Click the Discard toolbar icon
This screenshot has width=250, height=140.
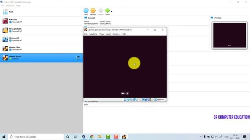[101, 12]
